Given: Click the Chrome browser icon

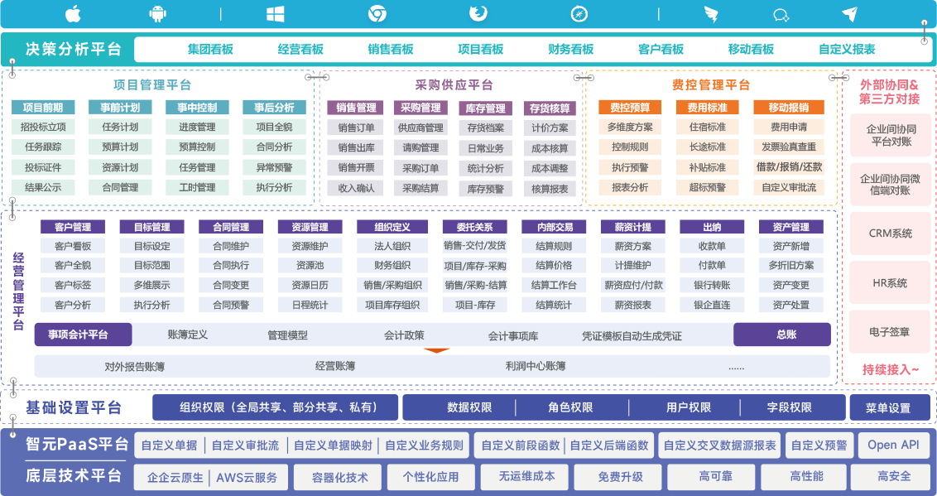Looking at the screenshot, I should tap(377, 13).
